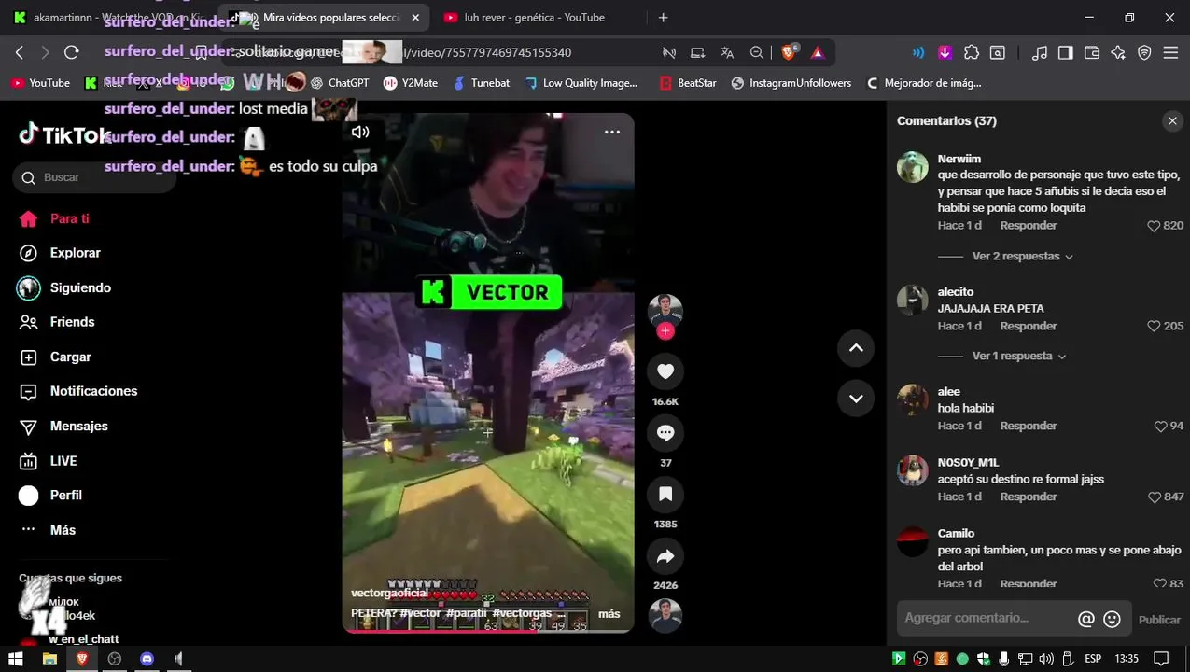Expand 'Ver 1 respuesta' under alecito's comment
The width and height of the screenshot is (1190, 672).
coord(1018,356)
